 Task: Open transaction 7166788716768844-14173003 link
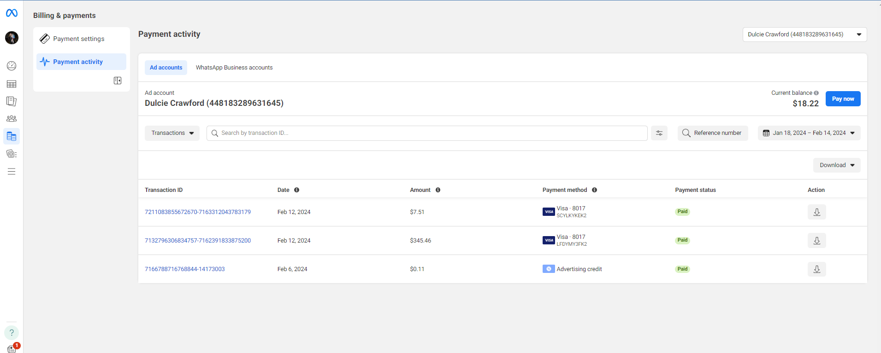tap(184, 269)
